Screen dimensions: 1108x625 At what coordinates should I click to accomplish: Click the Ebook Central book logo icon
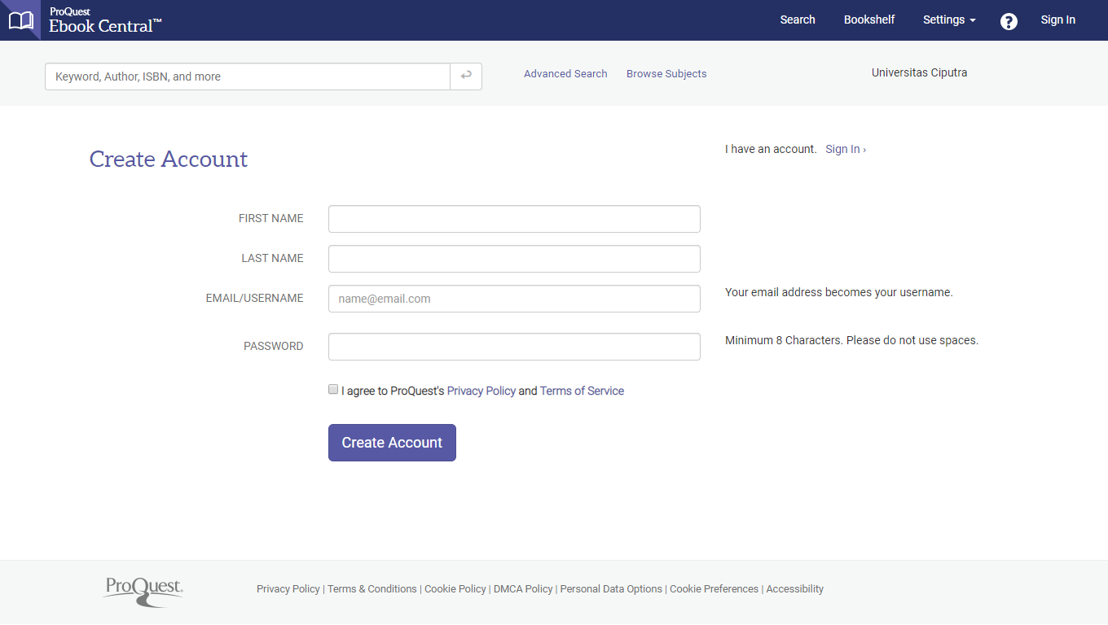20,20
